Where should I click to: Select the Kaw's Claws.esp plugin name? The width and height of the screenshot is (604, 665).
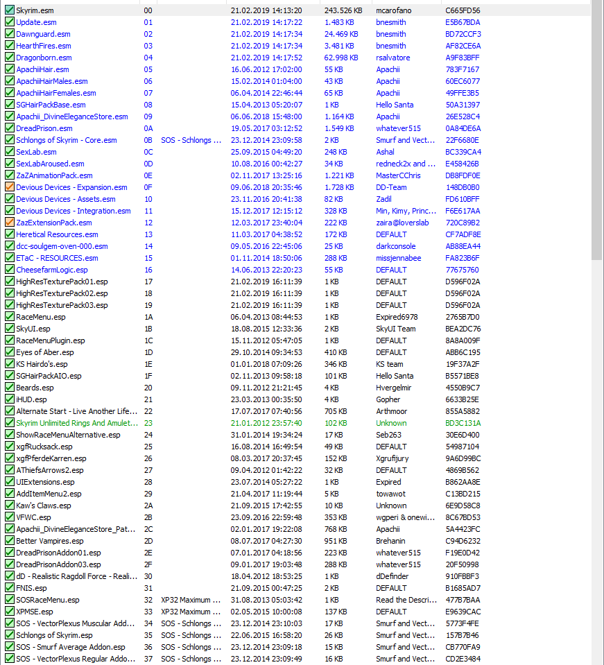tap(43, 506)
